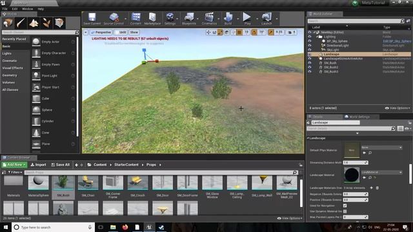Click the Launch toolbar icon
This screenshot has height=232, width=413.
(267, 19)
